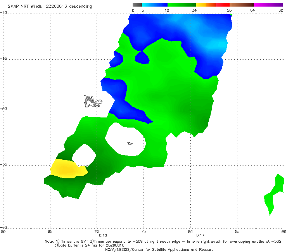Click the 'NOAA/NESDIS/Center for Satellite Applications and Research' credit
Viewport: 287px width, 252px height.
pos(160,249)
